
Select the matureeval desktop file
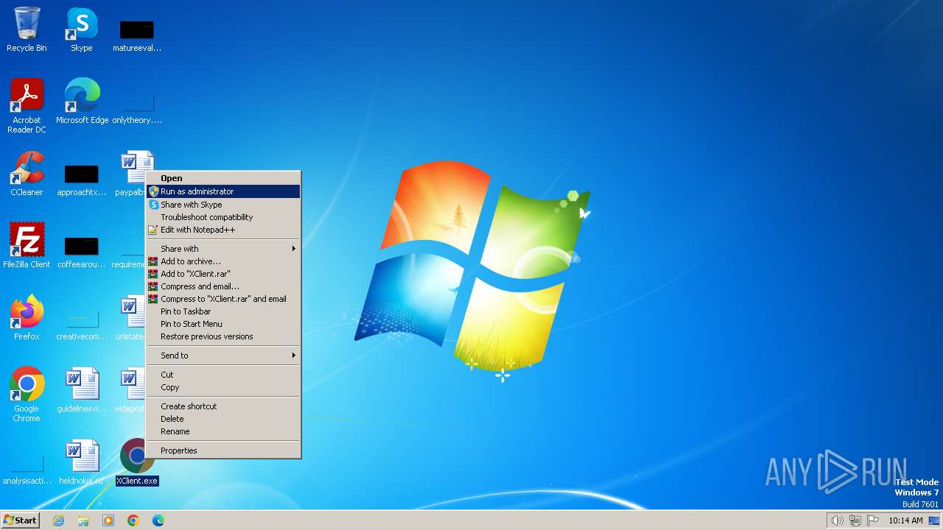point(137,35)
